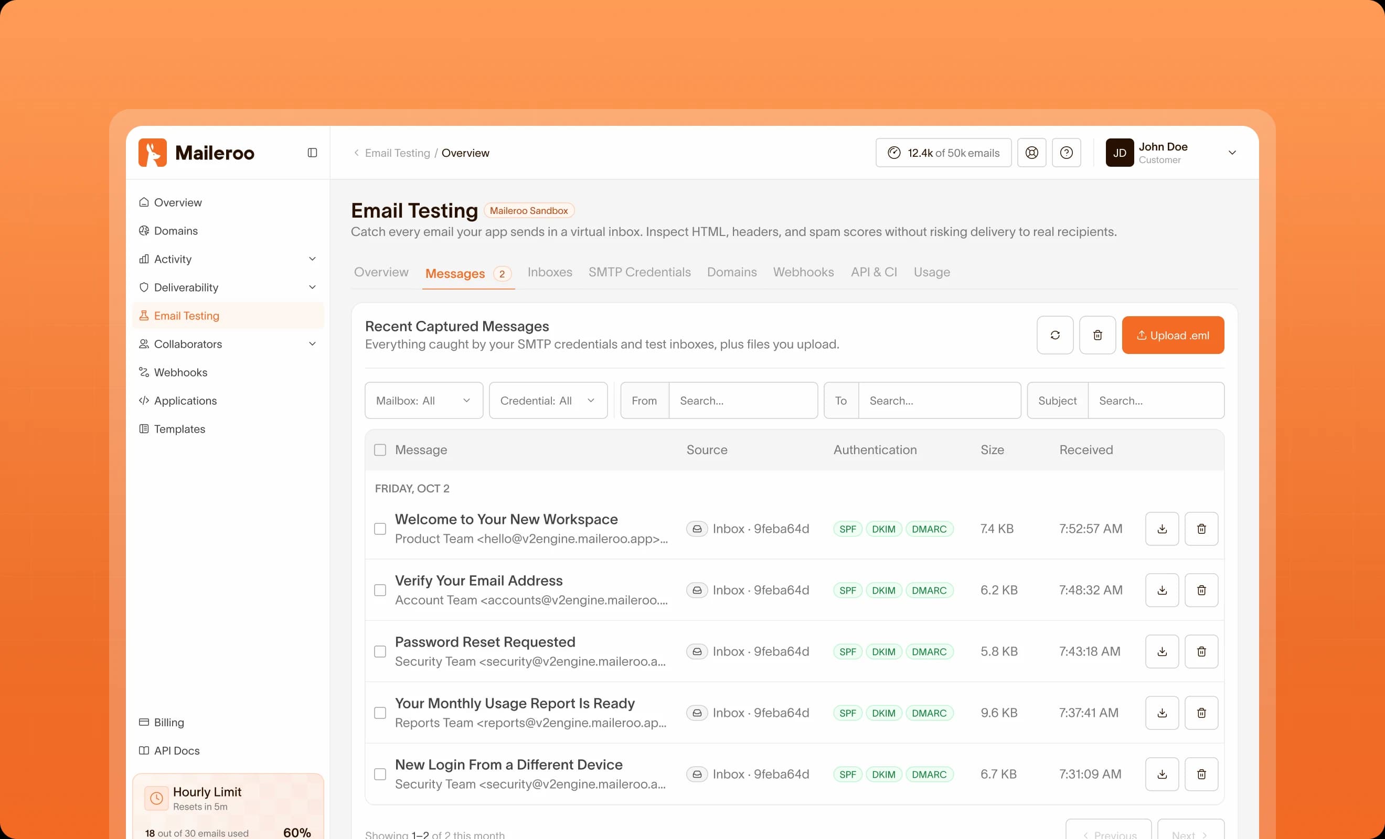Viewport: 1385px width, 839px height.
Task: Delete the Welcome to Your New Workspace message
Action: click(x=1201, y=529)
